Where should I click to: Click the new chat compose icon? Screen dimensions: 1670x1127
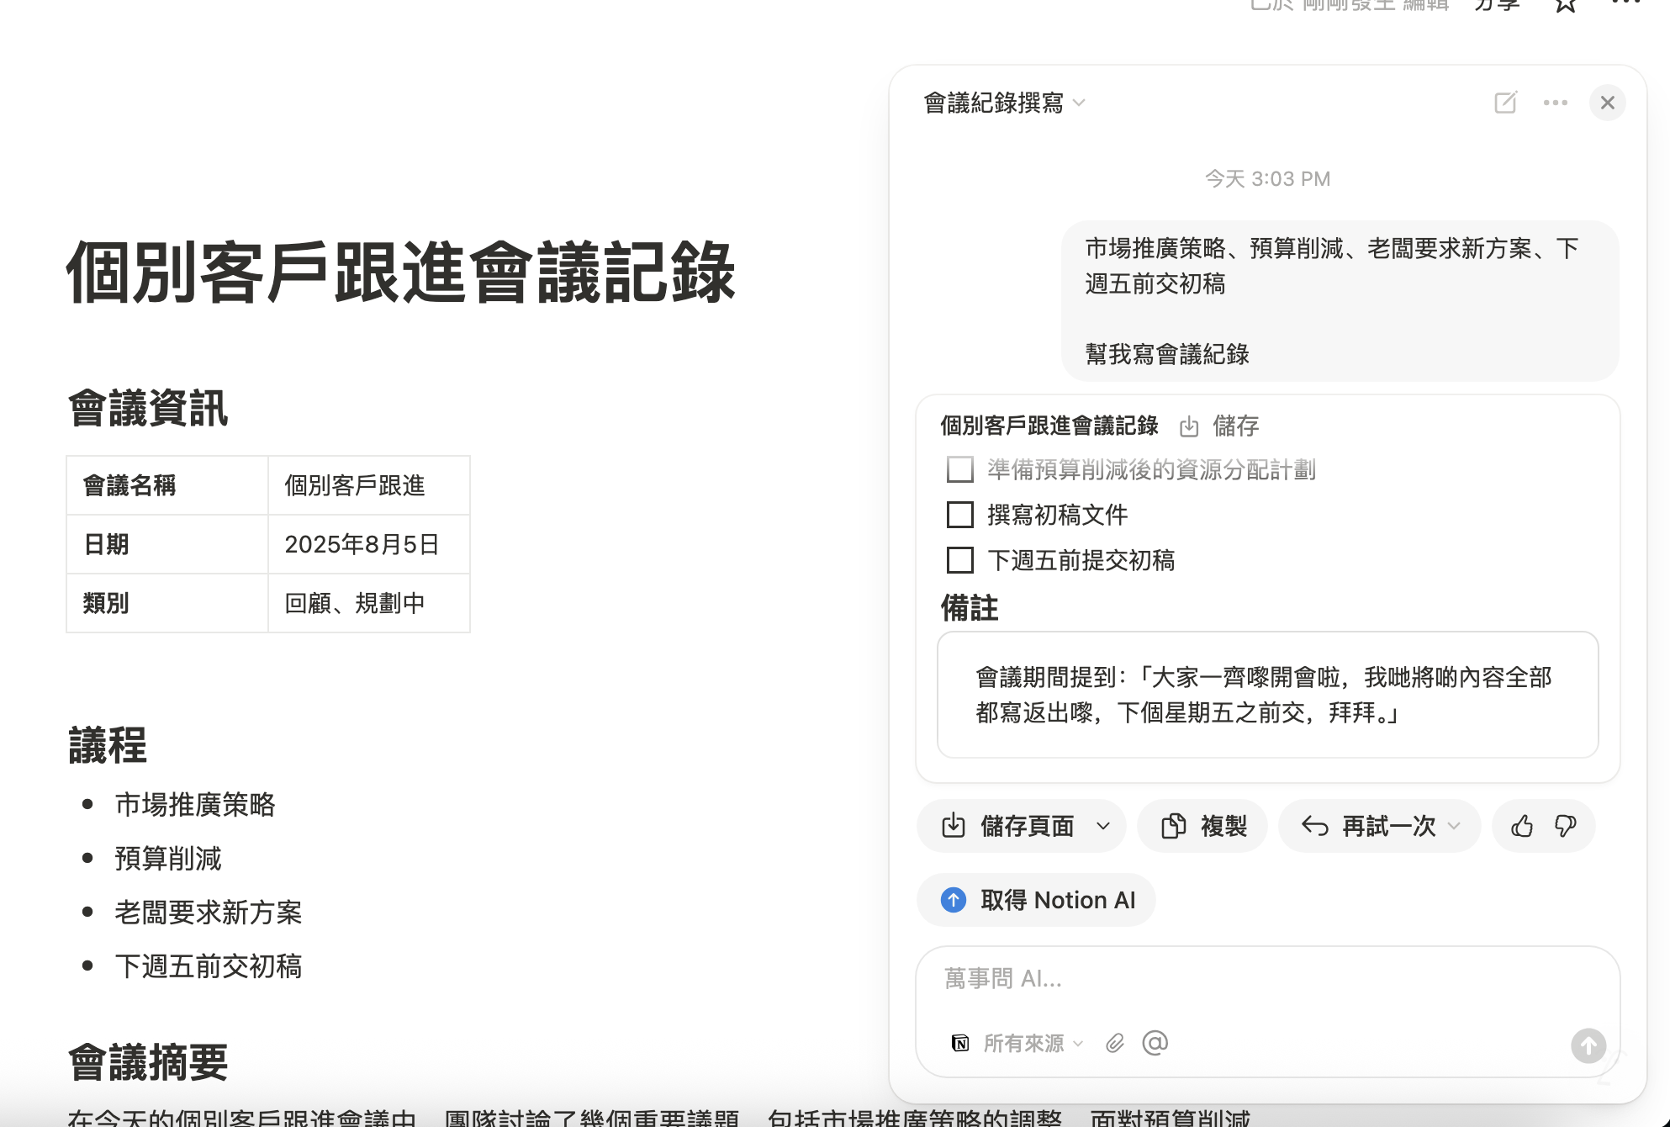(1505, 103)
